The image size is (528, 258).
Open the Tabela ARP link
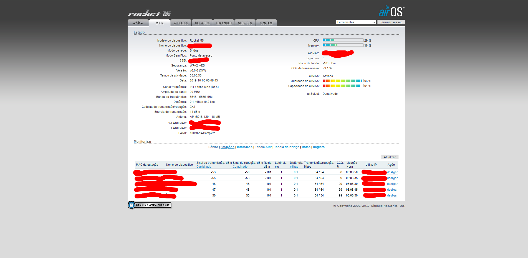263,147
